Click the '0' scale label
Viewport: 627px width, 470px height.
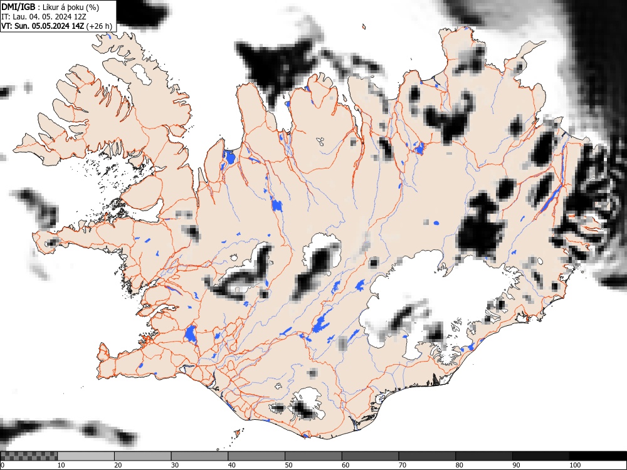tap(3, 465)
